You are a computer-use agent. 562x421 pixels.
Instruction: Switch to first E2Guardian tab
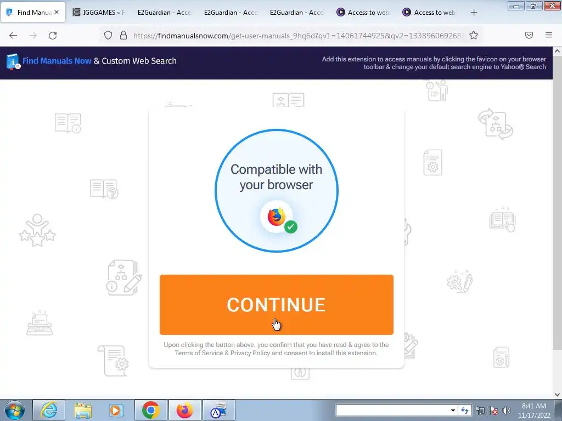(x=164, y=13)
